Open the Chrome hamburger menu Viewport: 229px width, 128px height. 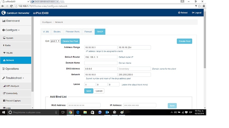tap(204, 6)
